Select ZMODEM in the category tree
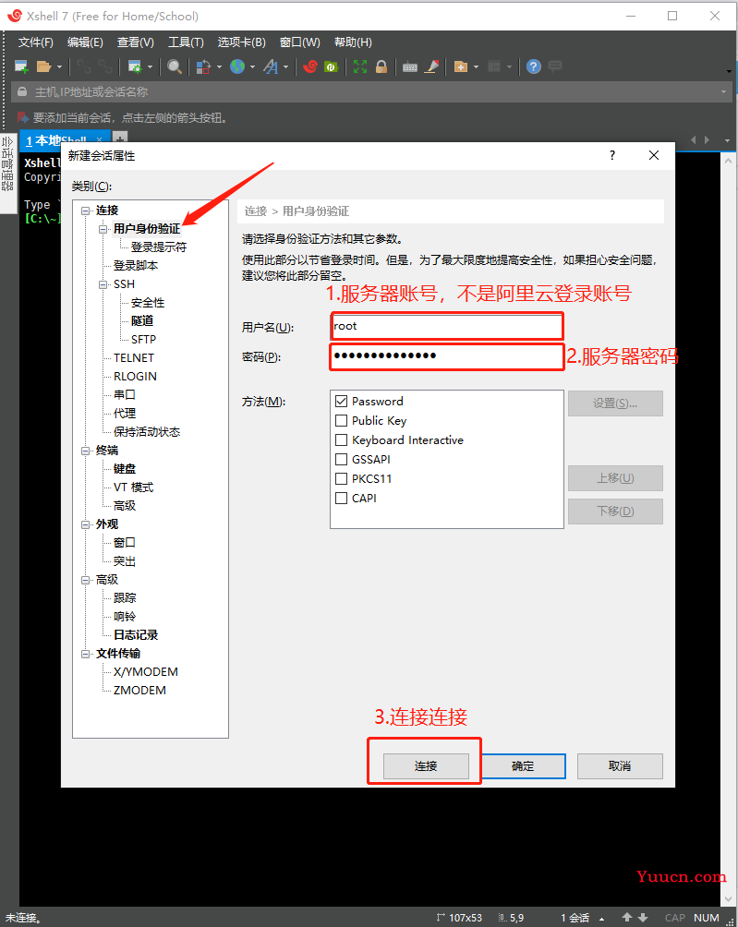 tap(139, 691)
